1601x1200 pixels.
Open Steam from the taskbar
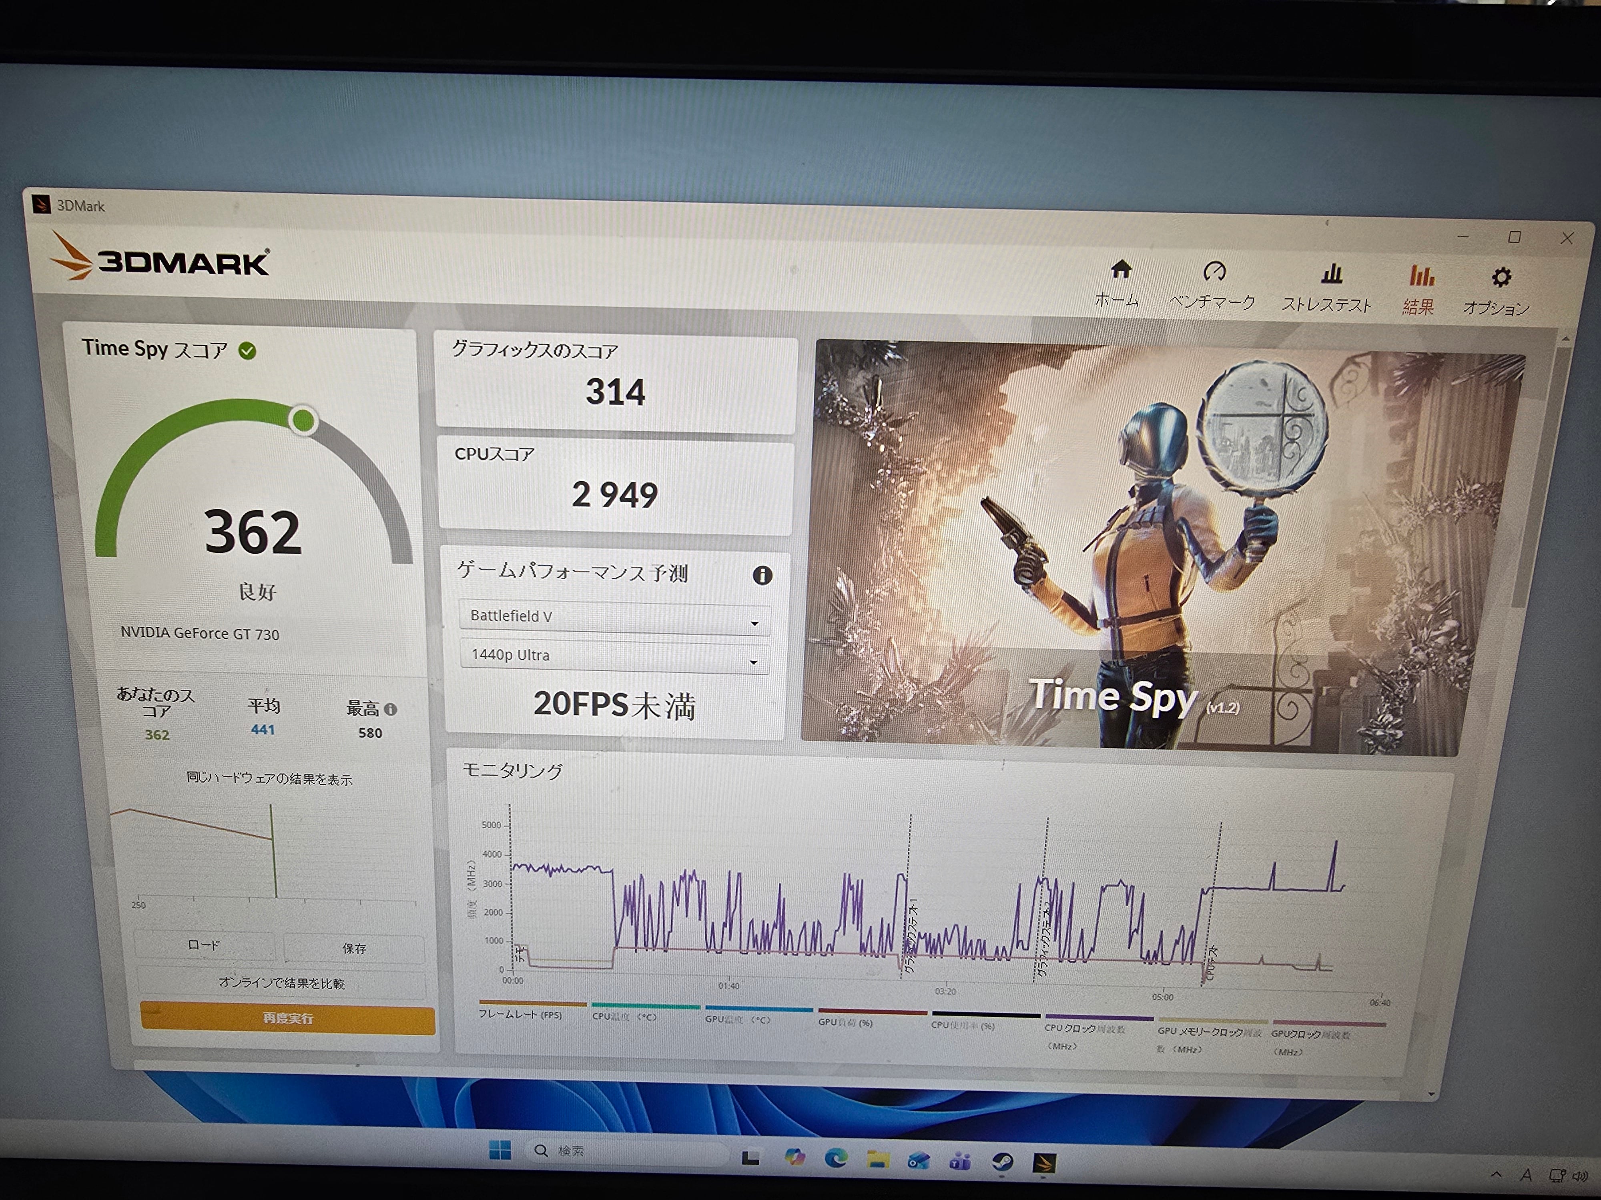[1003, 1162]
